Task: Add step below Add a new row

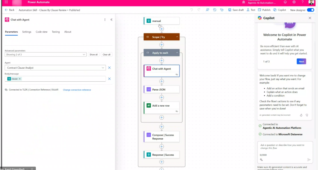Action: (161, 118)
